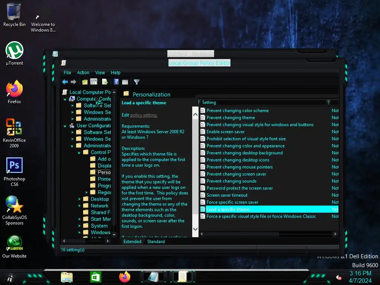The image size is (380, 285).
Task: Select Force specific screen saver policy
Action: pyautogui.click(x=232, y=202)
